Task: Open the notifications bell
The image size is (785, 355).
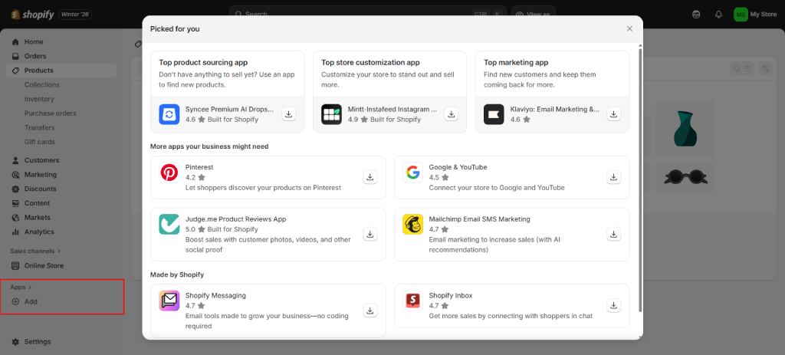Action: (x=719, y=15)
